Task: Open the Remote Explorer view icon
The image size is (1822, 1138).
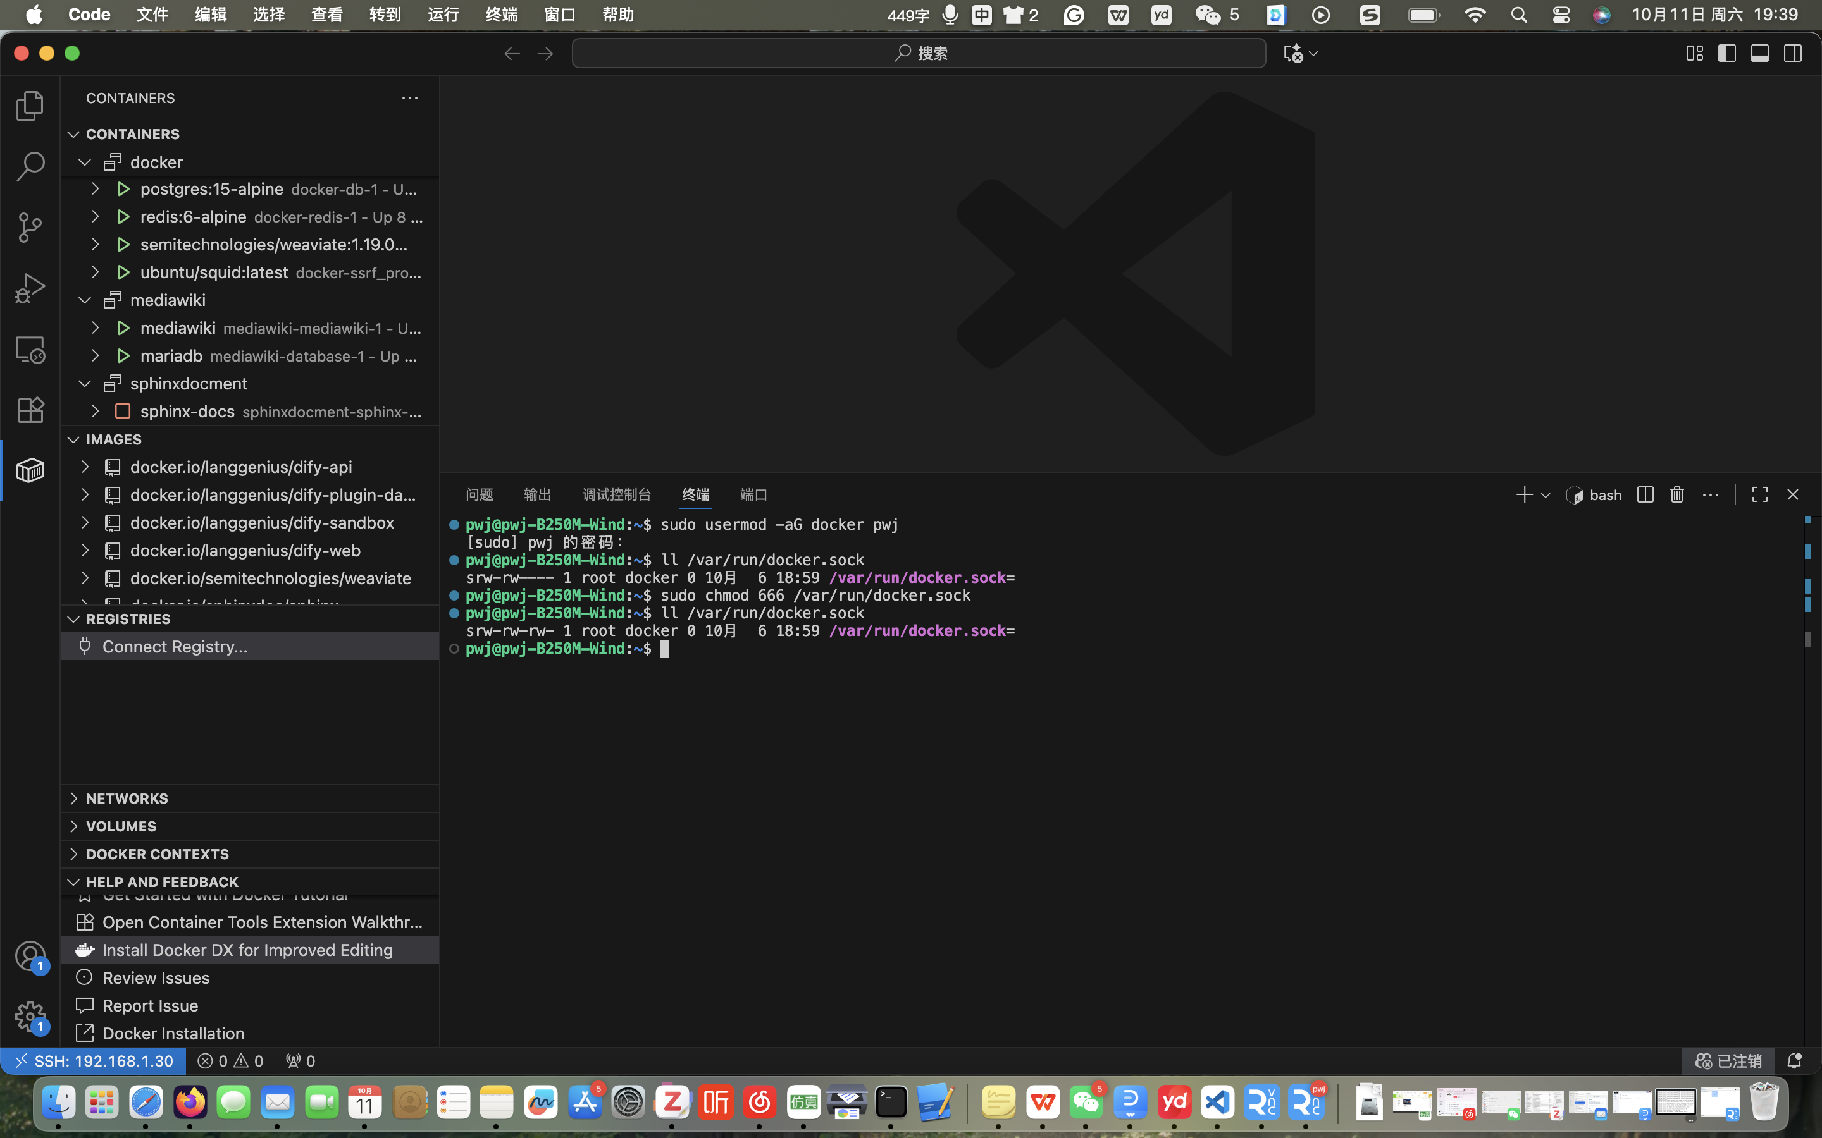Action: [30, 349]
